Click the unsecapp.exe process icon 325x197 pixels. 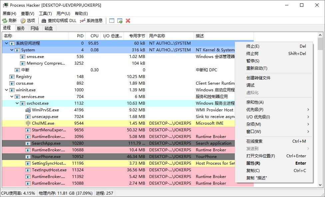click(x=28, y=117)
